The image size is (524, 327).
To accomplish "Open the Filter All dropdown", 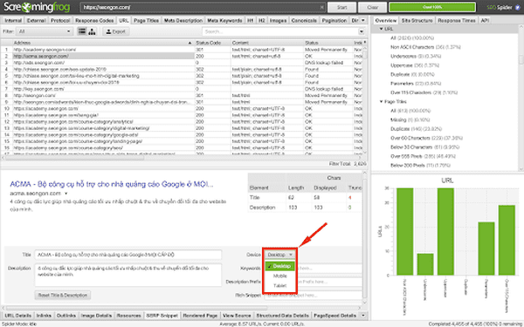I will coord(45,31).
